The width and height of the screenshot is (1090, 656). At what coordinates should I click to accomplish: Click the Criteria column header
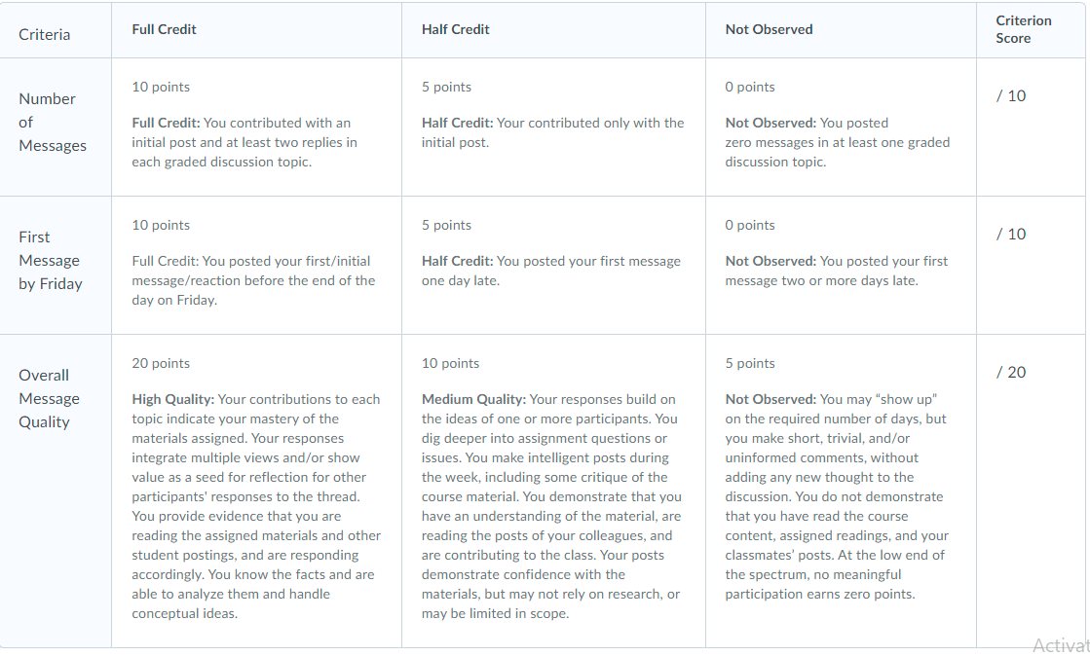(45, 35)
